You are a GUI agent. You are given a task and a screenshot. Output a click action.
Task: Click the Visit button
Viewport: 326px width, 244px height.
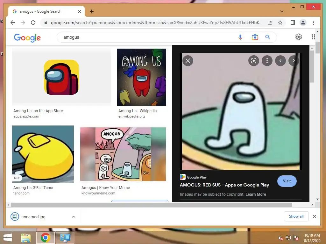[287, 181]
